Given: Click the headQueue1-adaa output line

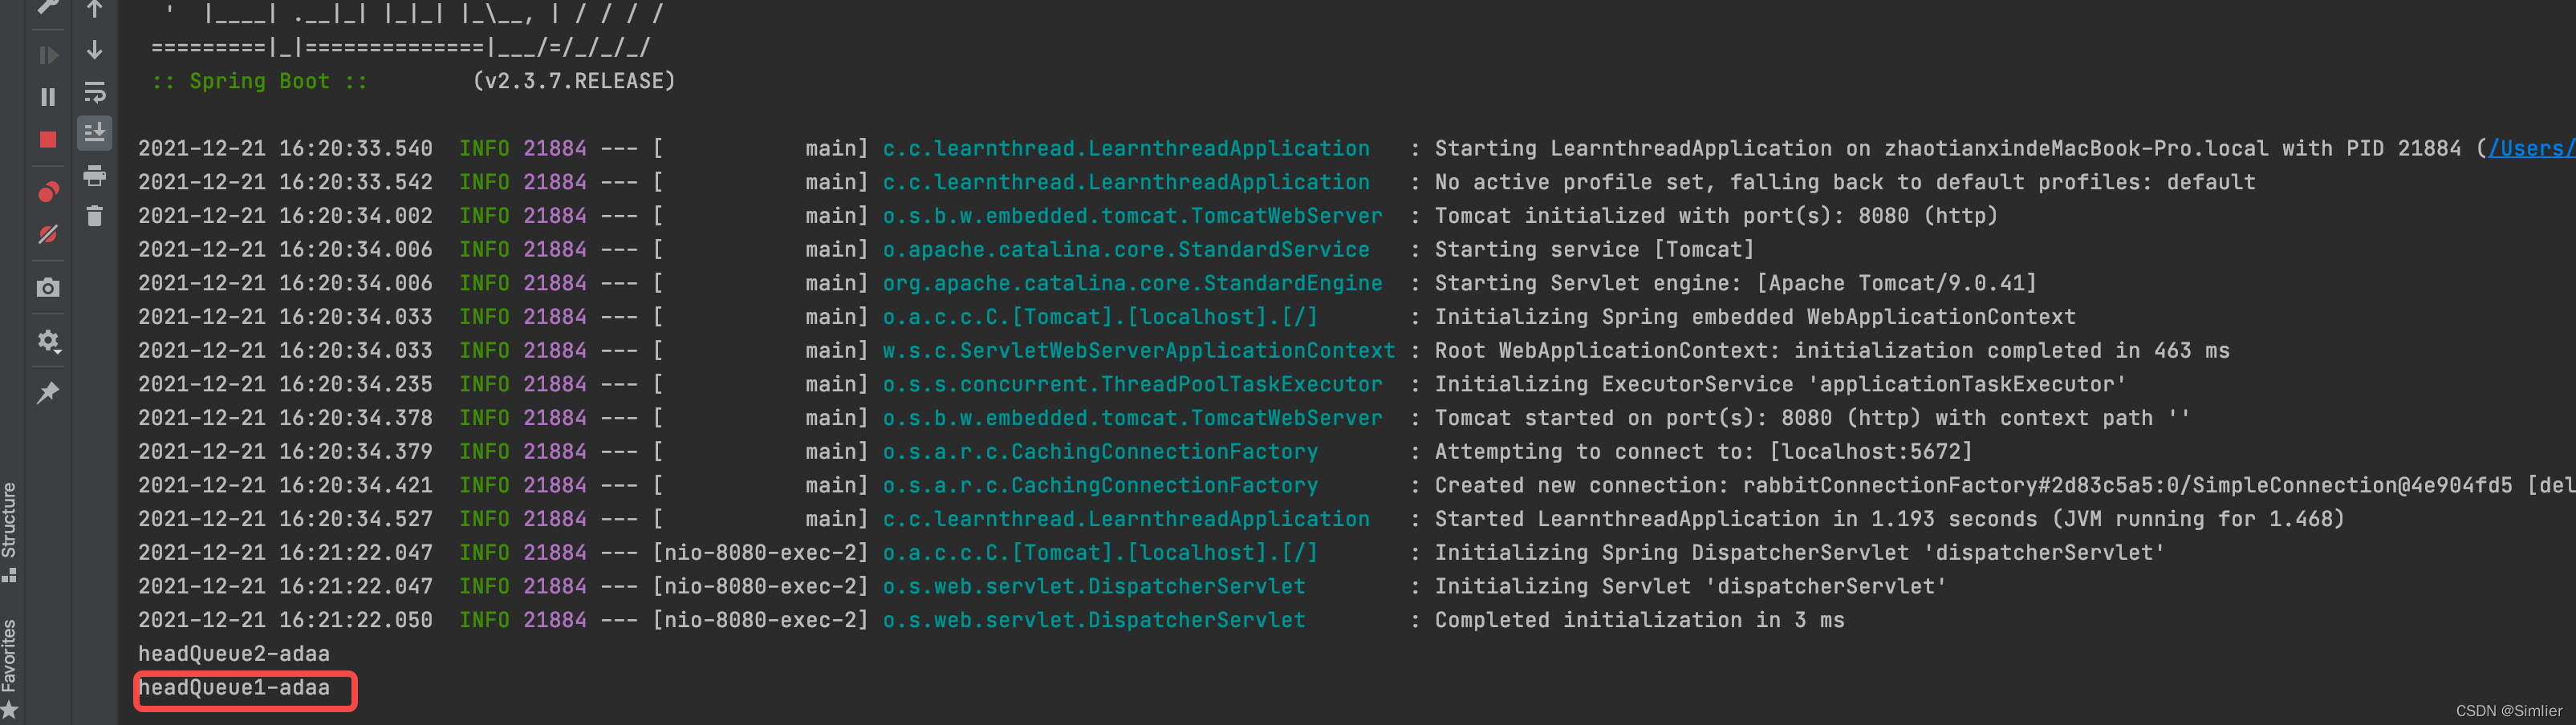Looking at the screenshot, I should click(x=234, y=688).
